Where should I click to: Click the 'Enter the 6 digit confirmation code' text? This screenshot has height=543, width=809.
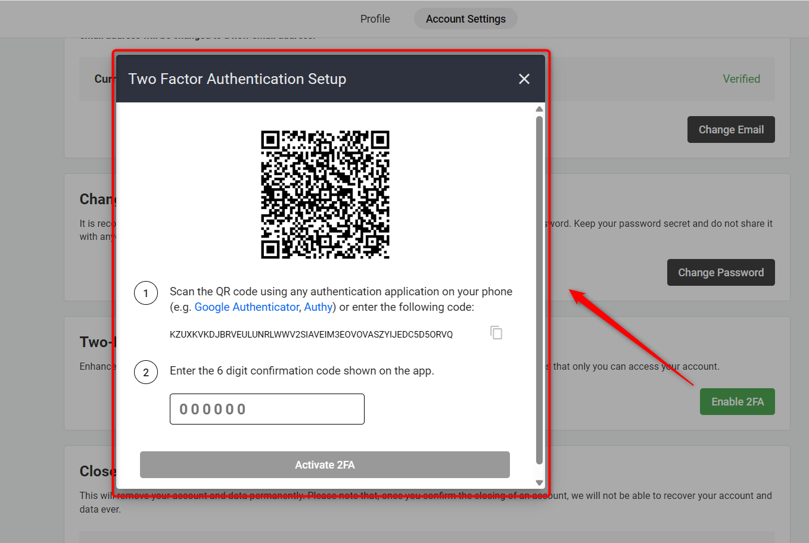[301, 371]
